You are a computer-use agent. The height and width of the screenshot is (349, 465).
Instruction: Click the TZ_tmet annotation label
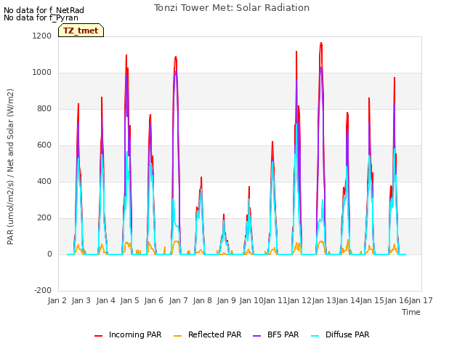pos(81,31)
